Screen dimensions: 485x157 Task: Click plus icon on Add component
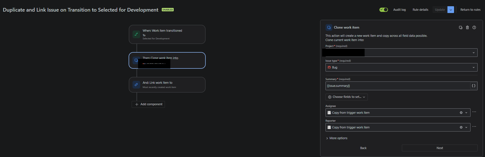[x=137, y=104]
